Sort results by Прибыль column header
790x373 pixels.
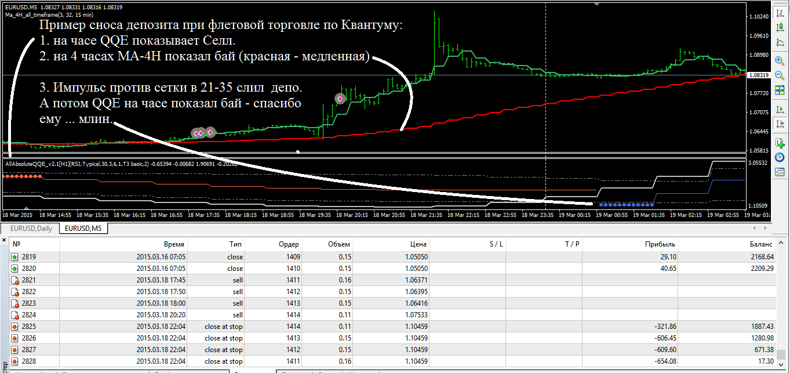(630, 244)
